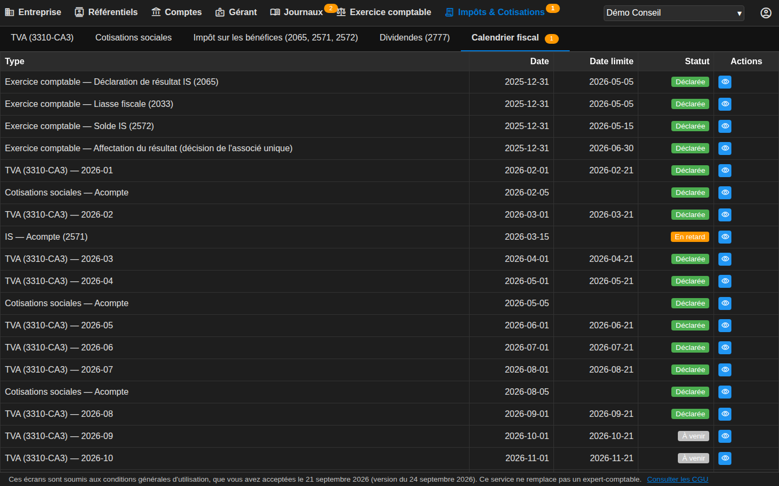Image resolution: width=779 pixels, height=486 pixels.
Task: Open the Journaux menu
Action: 296,12
